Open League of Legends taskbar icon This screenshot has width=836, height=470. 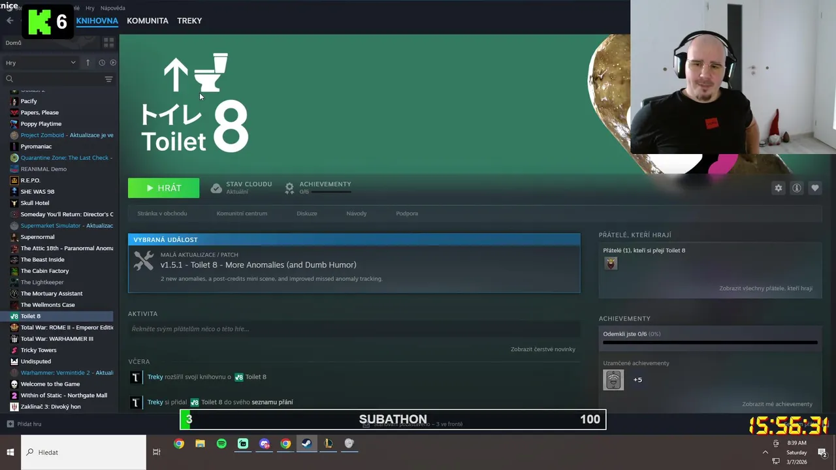pyautogui.click(x=328, y=443)
